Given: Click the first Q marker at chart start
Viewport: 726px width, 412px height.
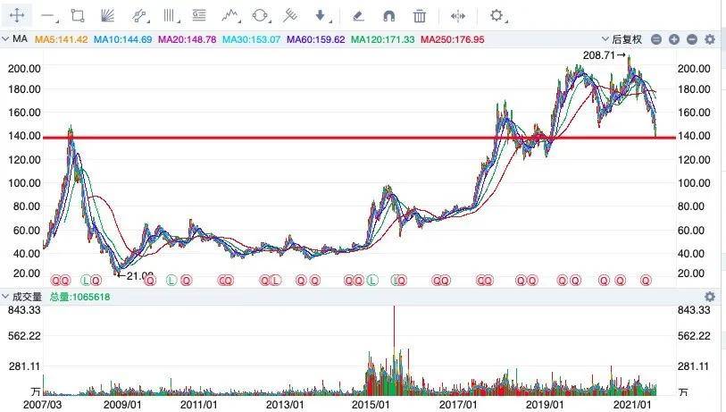Looking at the screenshot, I should [x=56, y=281].
